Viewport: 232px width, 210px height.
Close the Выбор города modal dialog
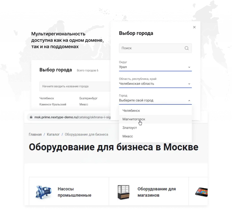point(194,27)
